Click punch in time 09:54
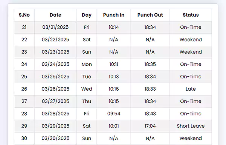 point(114,114)
